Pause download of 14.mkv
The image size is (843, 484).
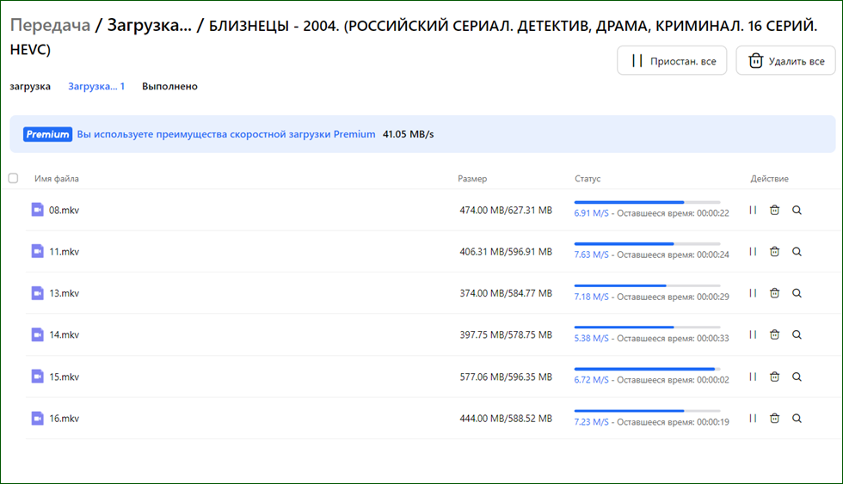click(x=753, y=334)
